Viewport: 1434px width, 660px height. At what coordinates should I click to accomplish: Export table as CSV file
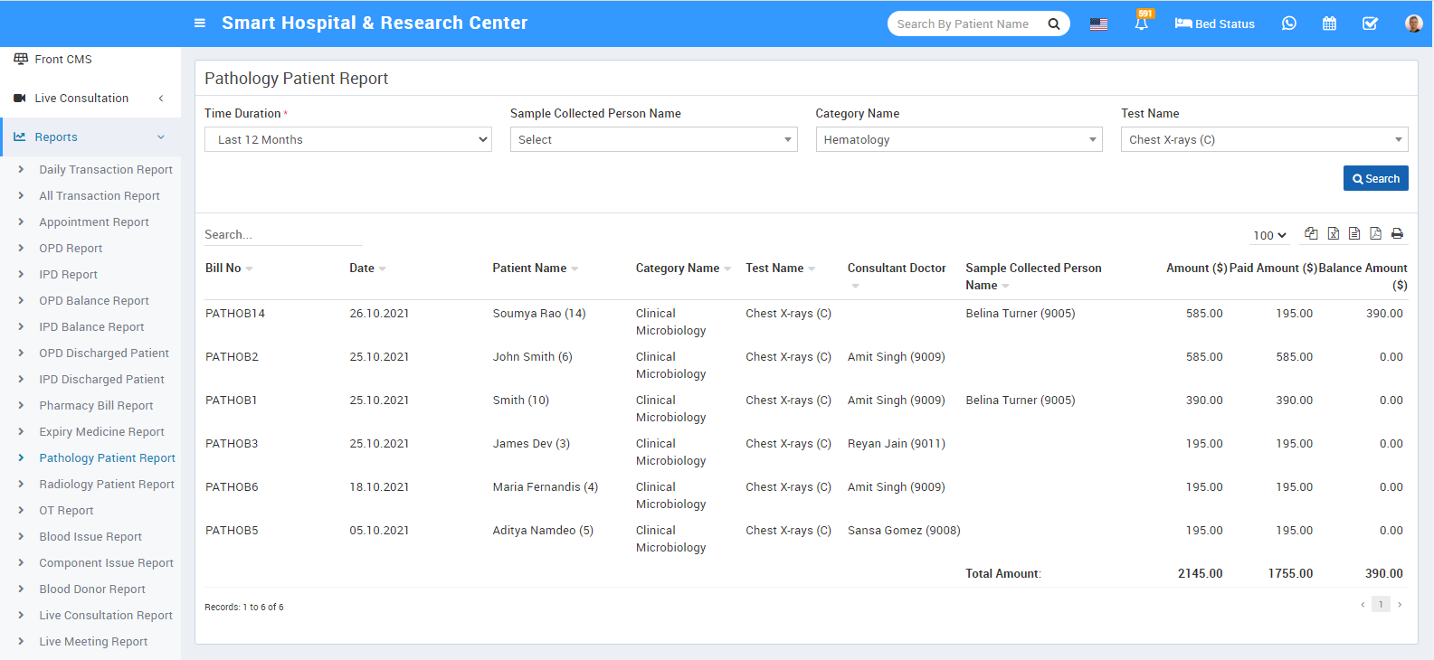click(x=1354, y=233)
